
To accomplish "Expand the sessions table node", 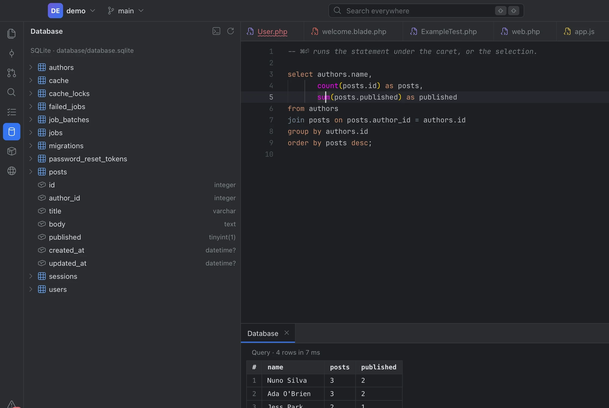I will pos(31,276).
